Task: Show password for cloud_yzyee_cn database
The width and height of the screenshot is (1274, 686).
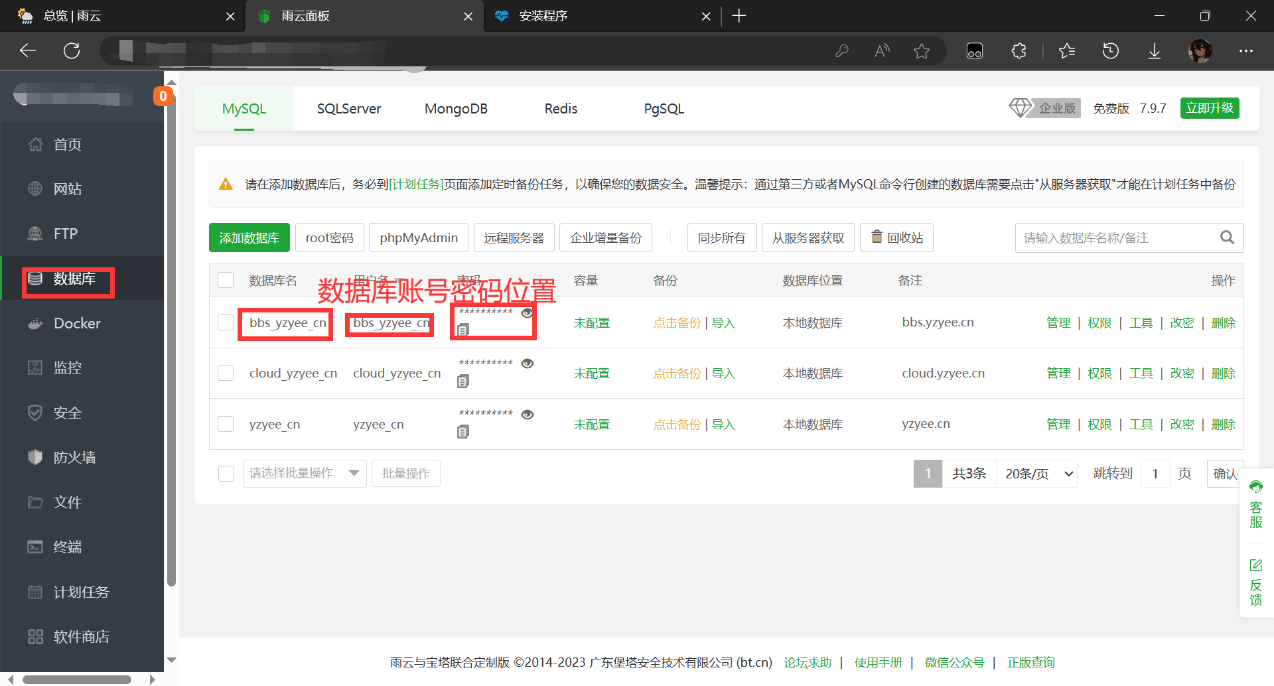Action: tap(528, 364)
